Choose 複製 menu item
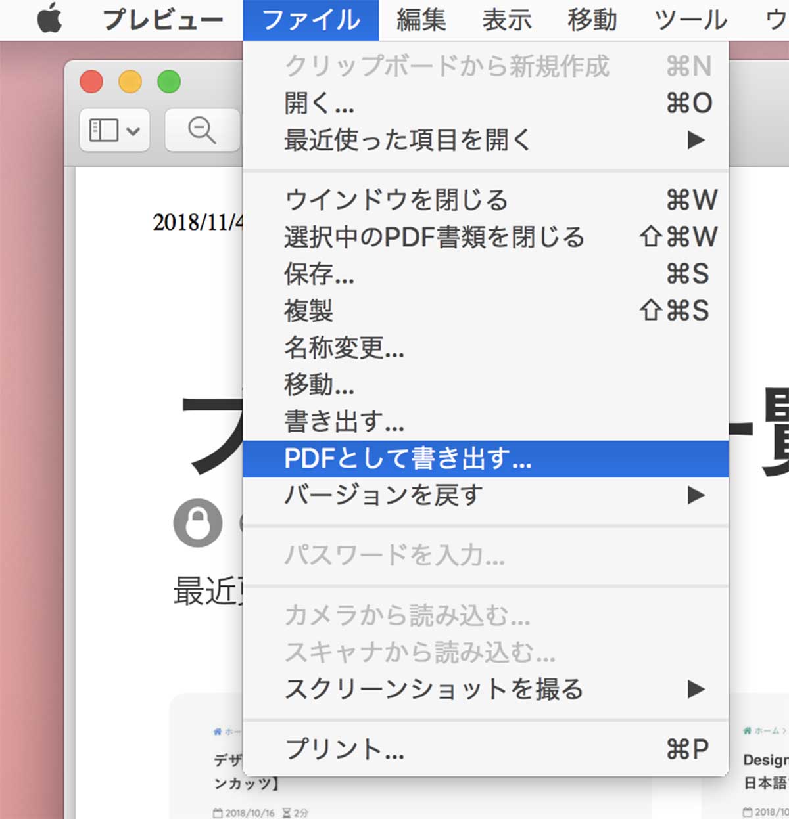Image resolution: width=789 pixels, height=819 pixels. tap(486, 311)
